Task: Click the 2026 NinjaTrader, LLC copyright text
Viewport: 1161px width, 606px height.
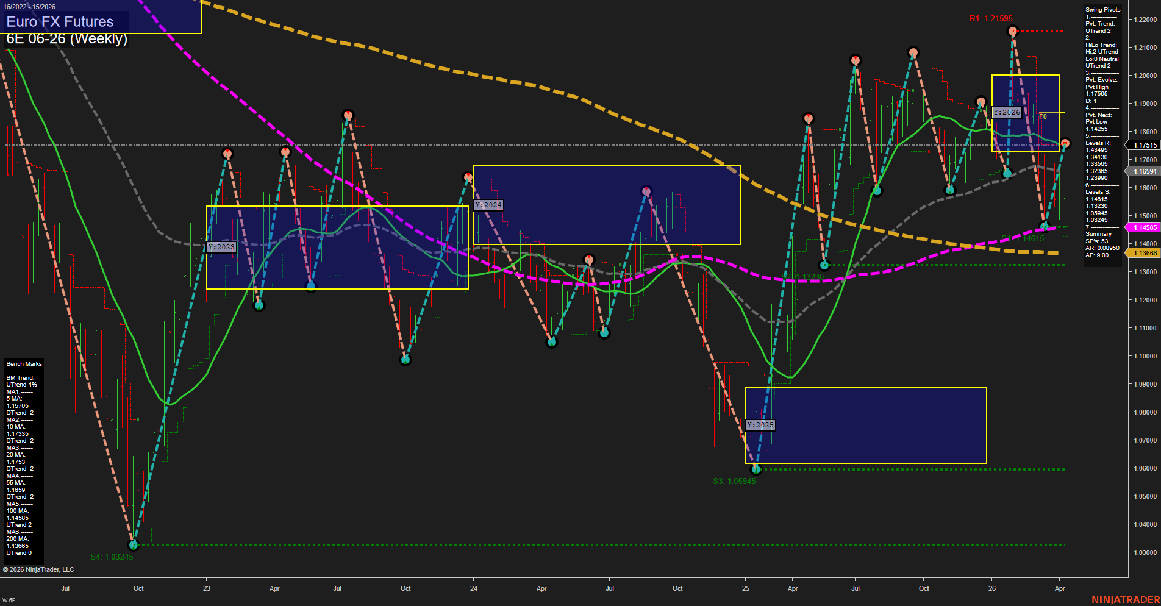Action: (40, 569)
